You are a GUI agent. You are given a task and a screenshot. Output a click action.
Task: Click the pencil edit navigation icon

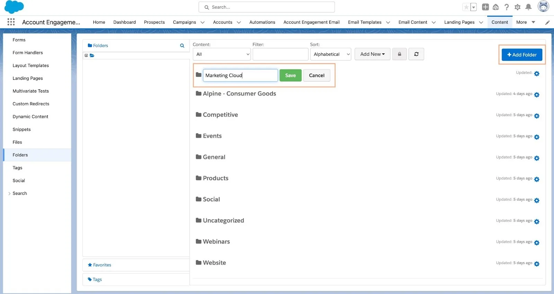547,23
